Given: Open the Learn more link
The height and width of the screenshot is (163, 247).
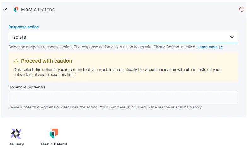Looking at the screenshot, I should 207,47.
